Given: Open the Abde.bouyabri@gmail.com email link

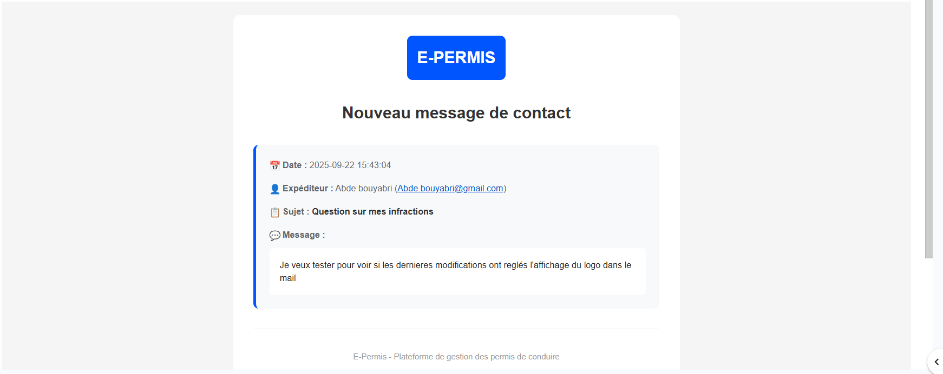Looking at the screenshot, I should [x=450, y=188].
